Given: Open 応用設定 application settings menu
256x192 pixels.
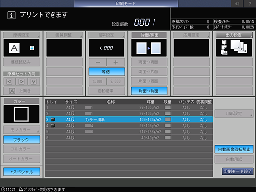Looking at the screenshot, I should tap(192, 35).
